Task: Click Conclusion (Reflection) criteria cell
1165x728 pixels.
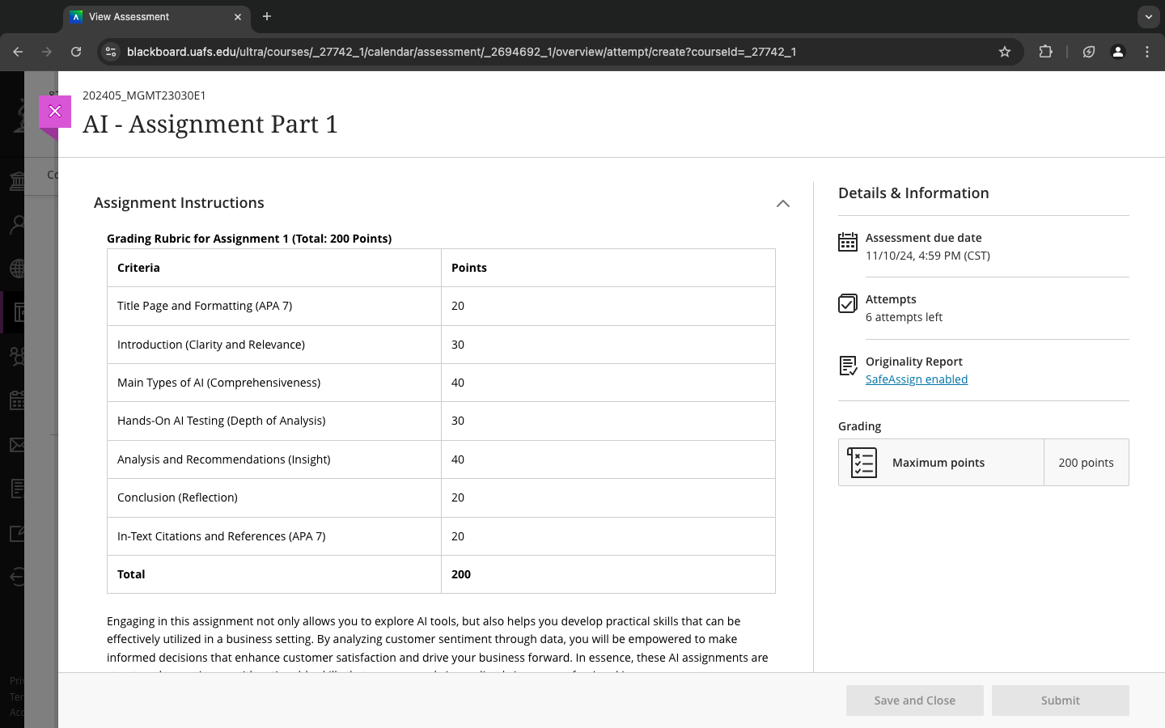Action: [x=274, y=497]
